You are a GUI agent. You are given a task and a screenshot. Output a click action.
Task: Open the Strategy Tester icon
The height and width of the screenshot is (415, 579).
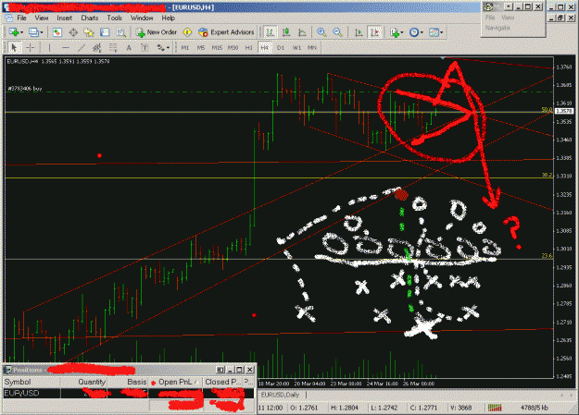(120, 32)
